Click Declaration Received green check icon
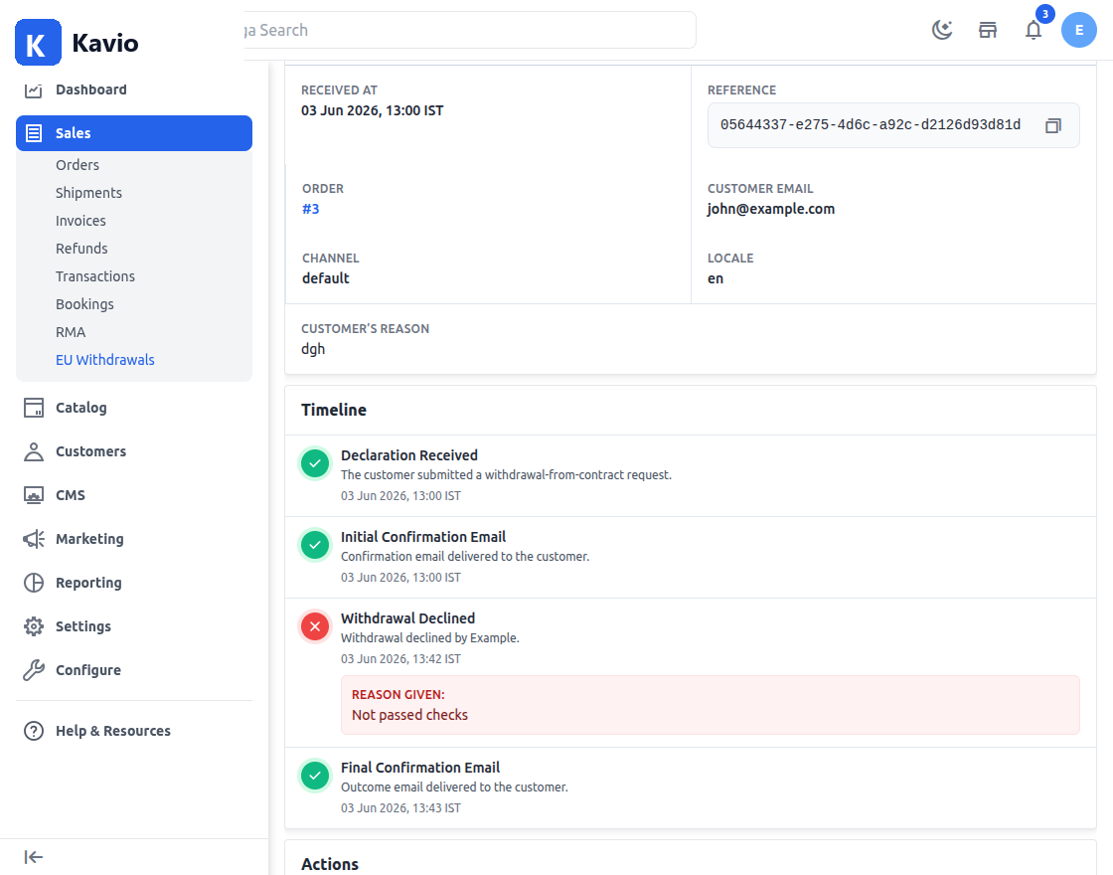The width and height of the screenshot is (1113, 875). 314,463
